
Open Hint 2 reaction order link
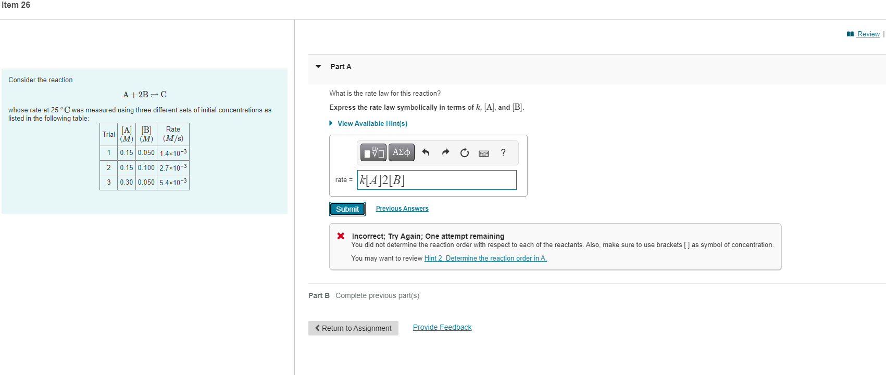pos(485,258)
